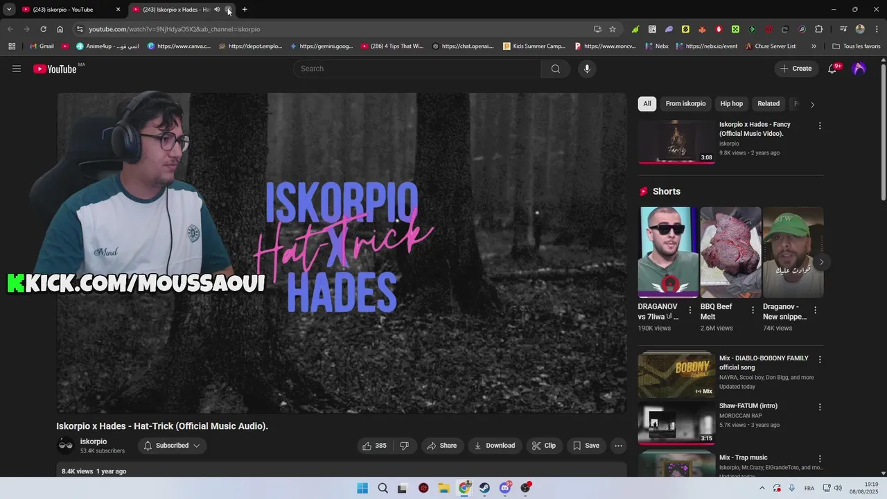Save the video to a playlist
Viewport: 887px width, 499px height.
pyautogui.click(x=586, y=446)
